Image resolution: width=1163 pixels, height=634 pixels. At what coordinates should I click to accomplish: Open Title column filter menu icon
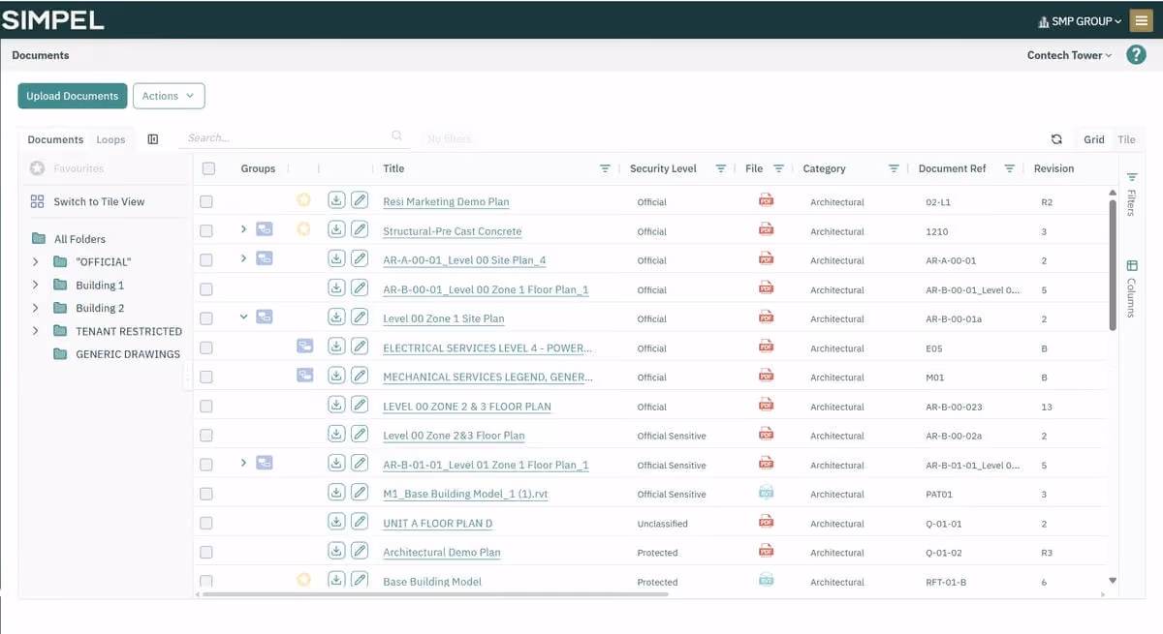click(605, 168)
